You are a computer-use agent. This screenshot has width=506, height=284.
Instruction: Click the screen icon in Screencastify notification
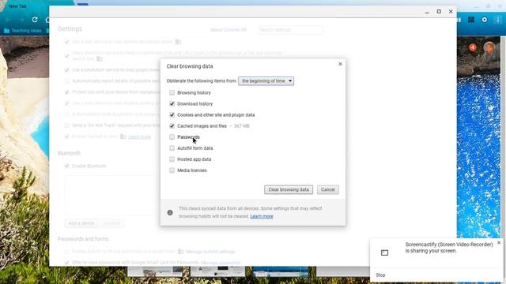[385, 252]
